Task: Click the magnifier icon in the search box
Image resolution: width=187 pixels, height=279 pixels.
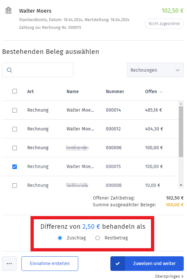Action: [x=9, y=70]
